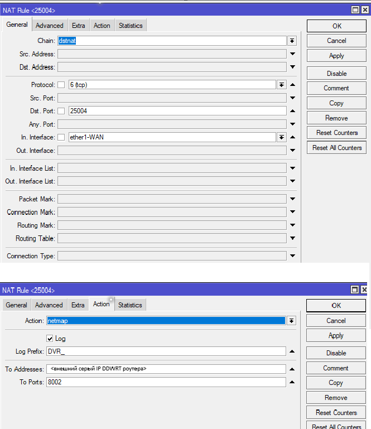Collapse the Protocol field with up arrow
Image resolution: width=371 pixels, height=429 pixels.
pyautogui.click(x=292, y=85)
